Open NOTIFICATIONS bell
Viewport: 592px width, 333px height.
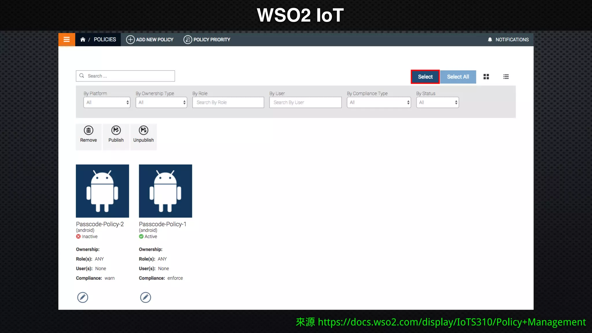pos(508,40)
